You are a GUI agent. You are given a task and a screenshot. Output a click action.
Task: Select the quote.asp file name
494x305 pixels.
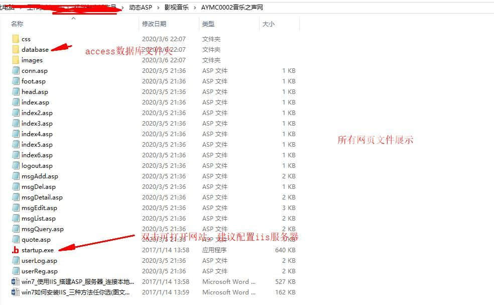(36, 240)
